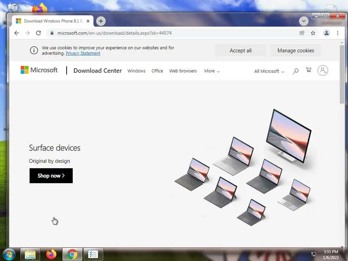
Task: Switch to Chrome in the taskbar
Action: 72,254
